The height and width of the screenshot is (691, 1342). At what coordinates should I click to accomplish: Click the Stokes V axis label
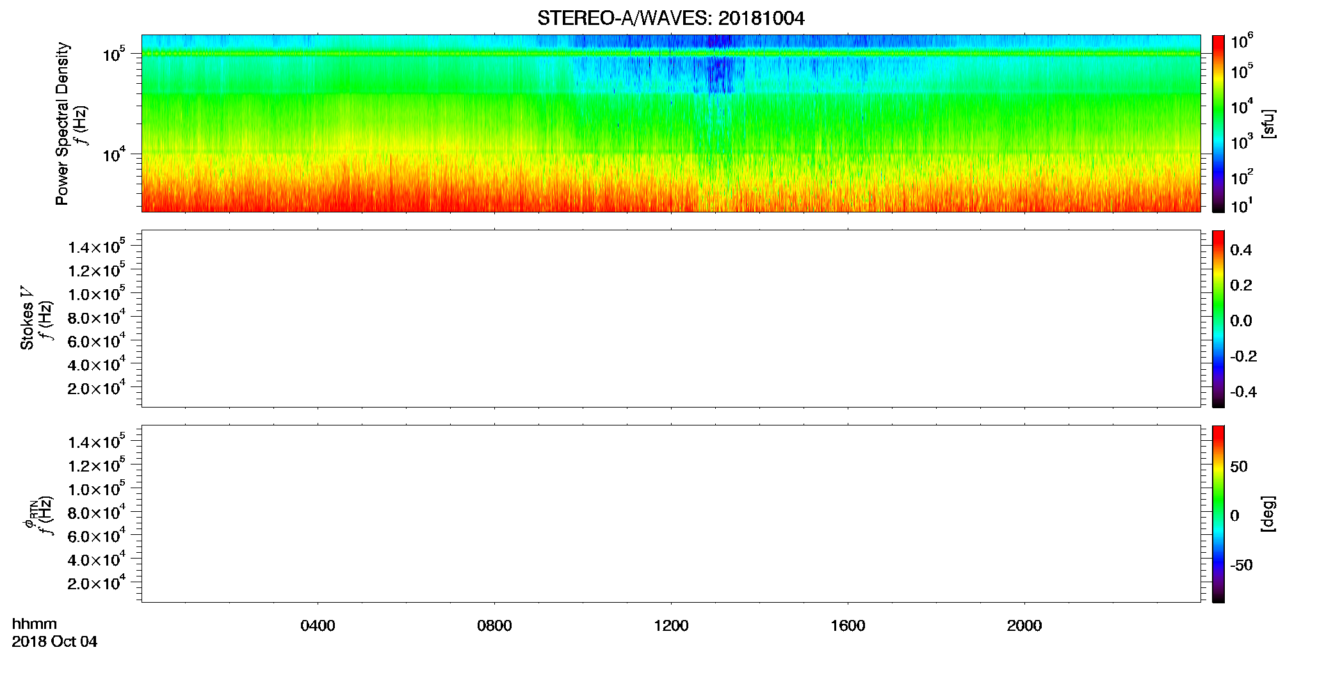(27, 318)
